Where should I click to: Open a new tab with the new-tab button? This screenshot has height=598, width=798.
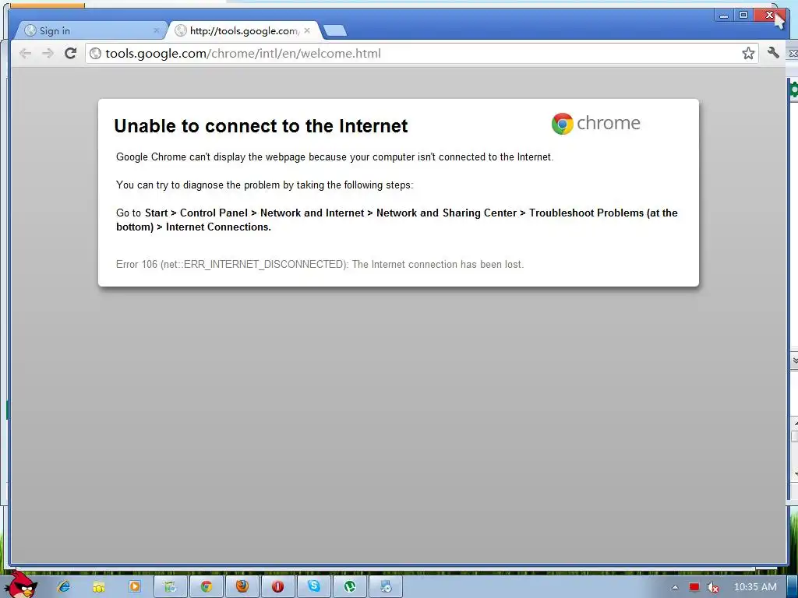coord(335,31)
